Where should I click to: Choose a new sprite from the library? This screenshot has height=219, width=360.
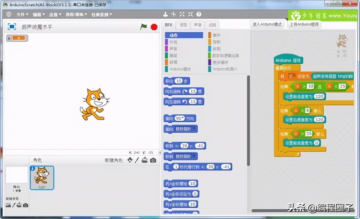coord(130,160)
